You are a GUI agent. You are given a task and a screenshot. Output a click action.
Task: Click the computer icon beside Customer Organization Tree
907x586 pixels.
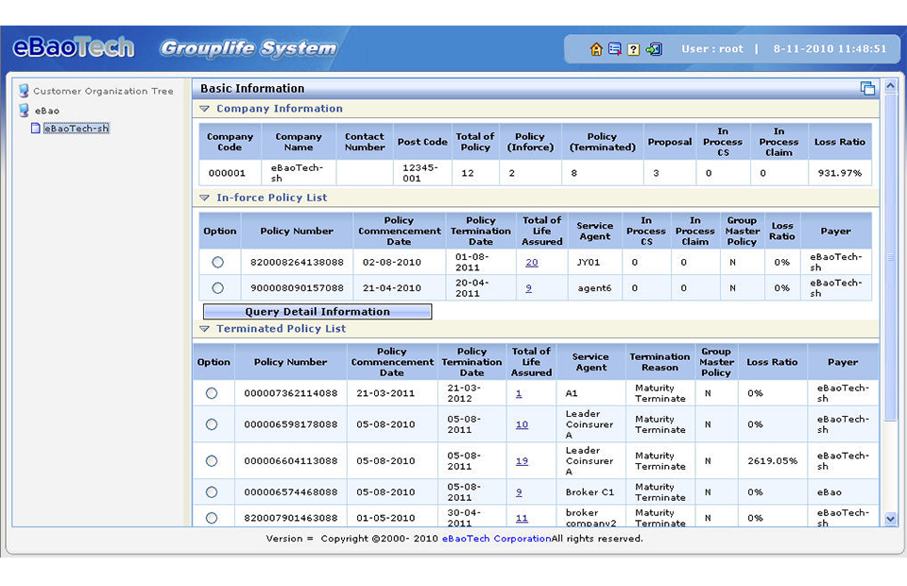[24, 91]
